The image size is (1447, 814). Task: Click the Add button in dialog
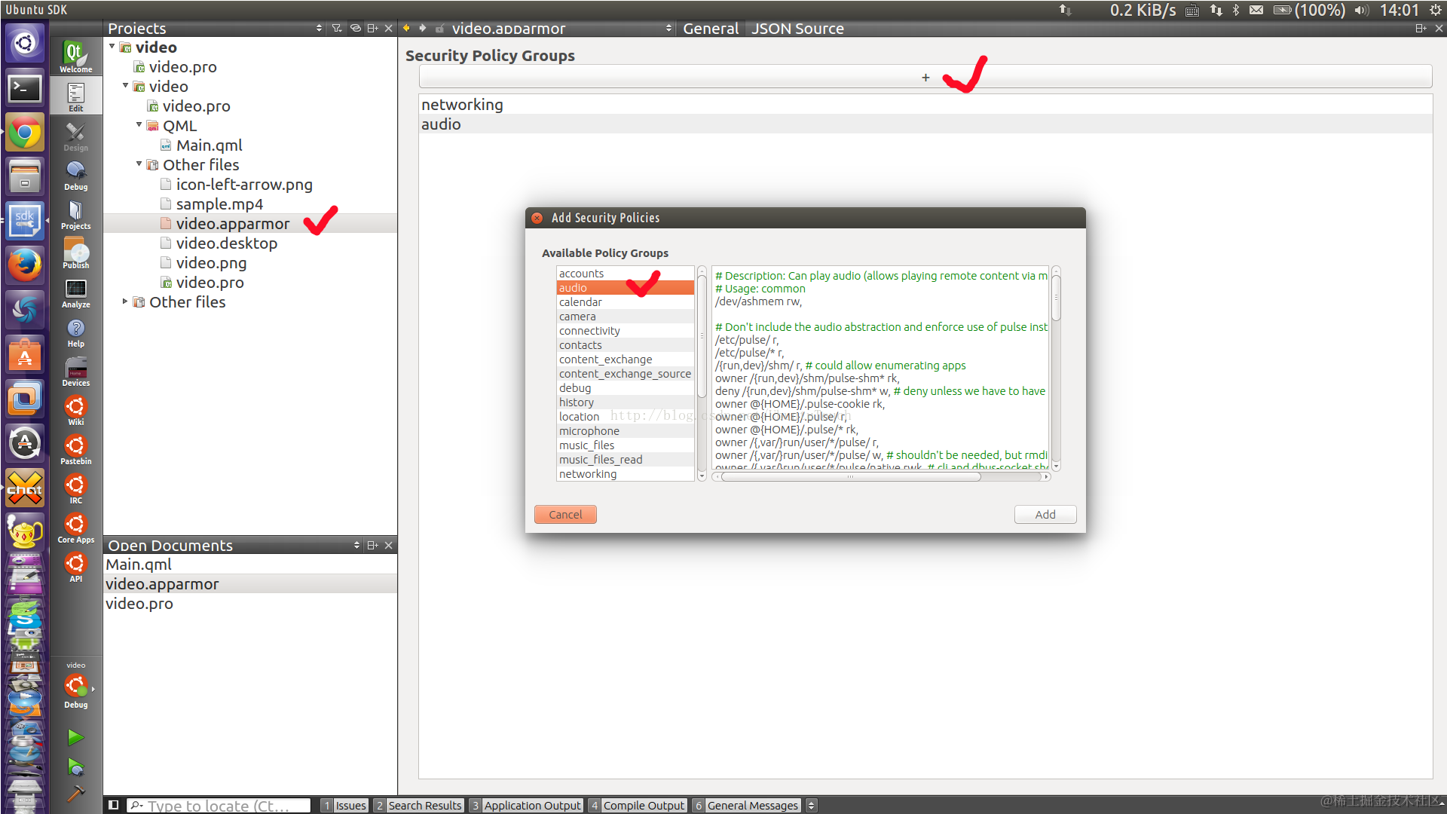click(1045, 514)
